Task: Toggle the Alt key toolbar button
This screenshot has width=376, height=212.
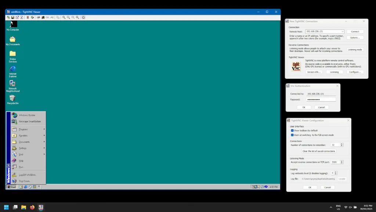Action: pos(52,17)
